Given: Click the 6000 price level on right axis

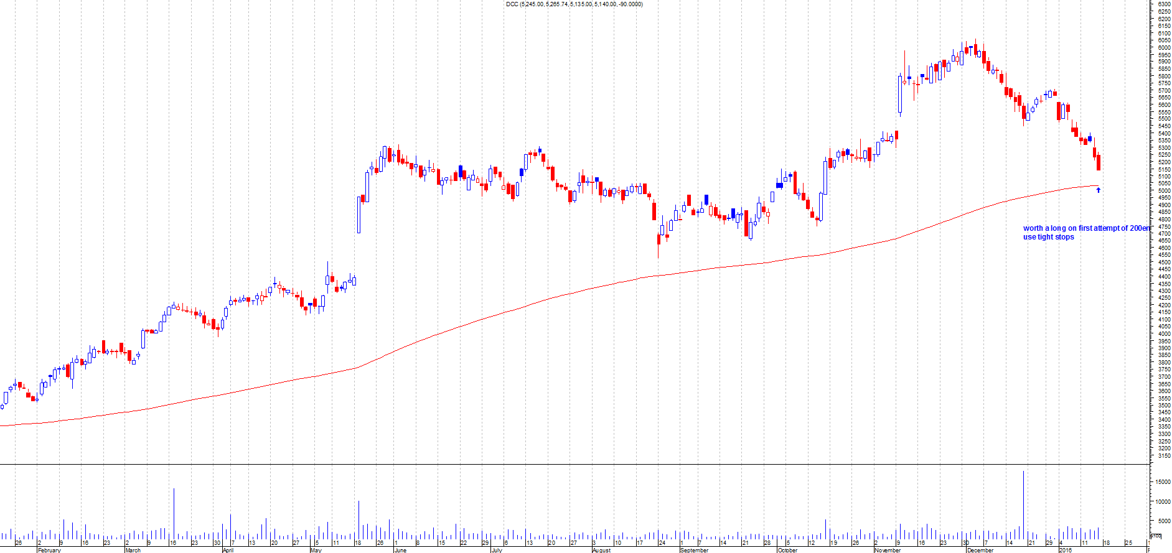Looking at the screenshot, I should [x=1164, y=47].
